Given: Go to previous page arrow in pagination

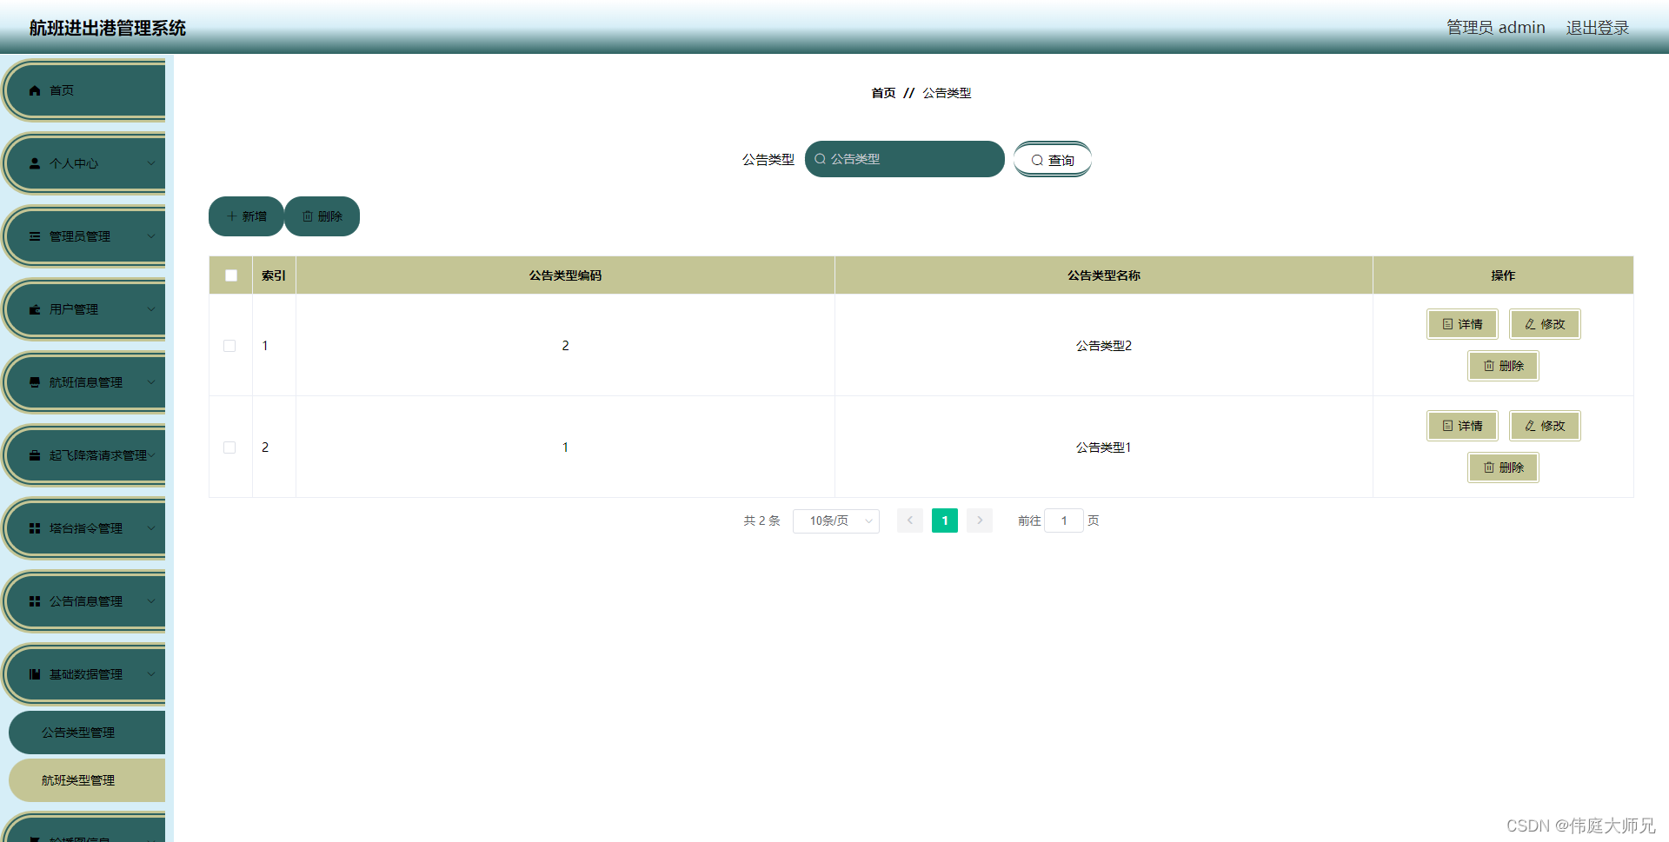Looking at the screenshot, I should 910,520.
